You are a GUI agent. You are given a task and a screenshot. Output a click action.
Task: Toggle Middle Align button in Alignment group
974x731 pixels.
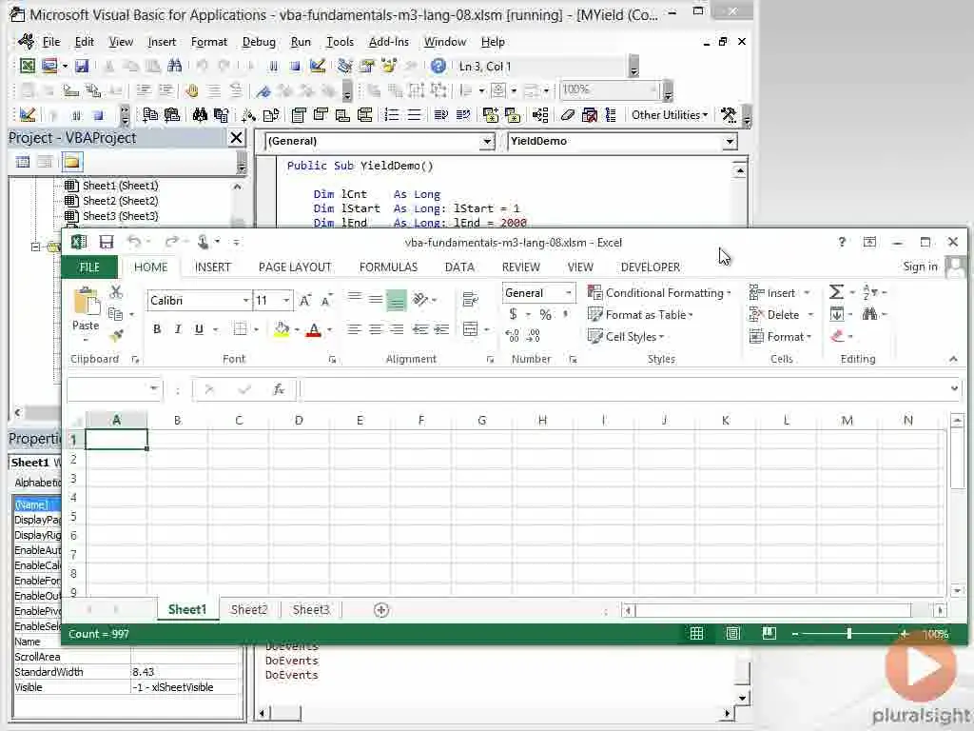[x=375, y=300]
